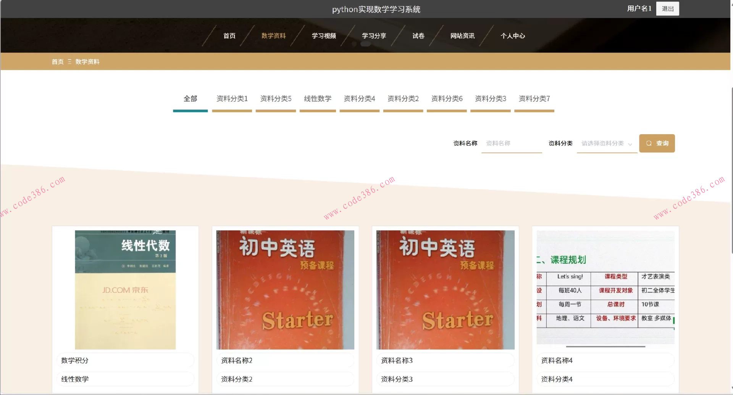This screenshot has width=733, height=395.
Task: Click the magnifier icon on 查询 button
Action: 649,143
